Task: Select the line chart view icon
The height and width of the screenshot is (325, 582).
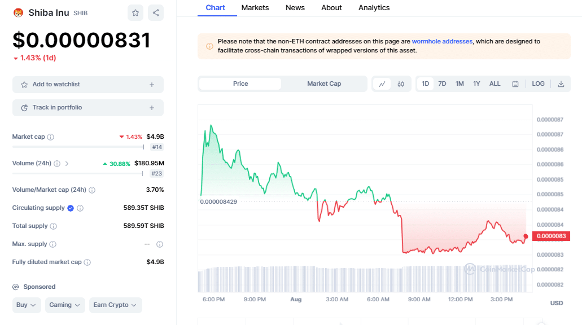Action: pyautogui.click(x=382, y=84)
